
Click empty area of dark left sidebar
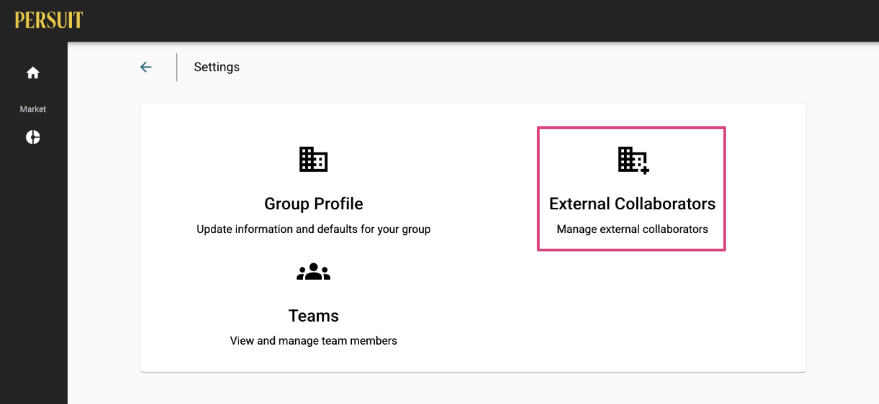point(33,276)
